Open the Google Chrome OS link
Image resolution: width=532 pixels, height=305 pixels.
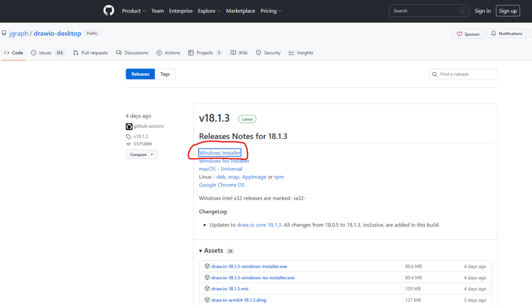(x=222, y=185)
